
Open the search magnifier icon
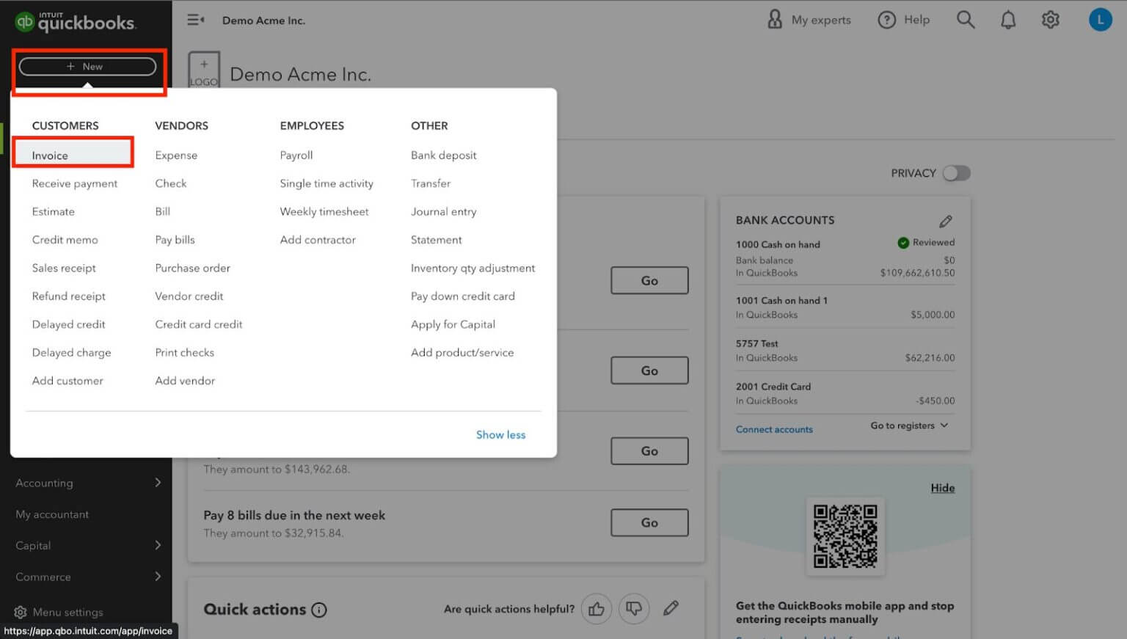[965, 20]
